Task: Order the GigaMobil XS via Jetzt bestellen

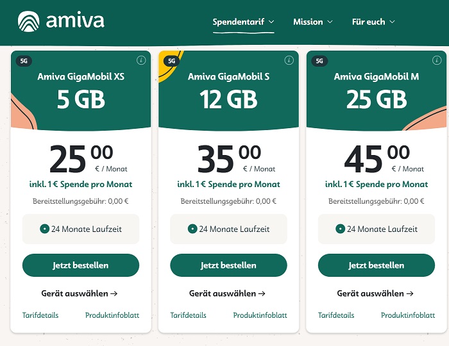Action: click(81, 265)
